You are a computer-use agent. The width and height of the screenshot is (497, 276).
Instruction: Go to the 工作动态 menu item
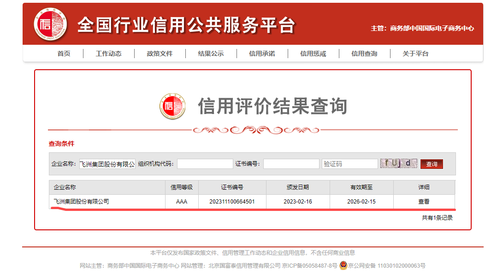108,54
